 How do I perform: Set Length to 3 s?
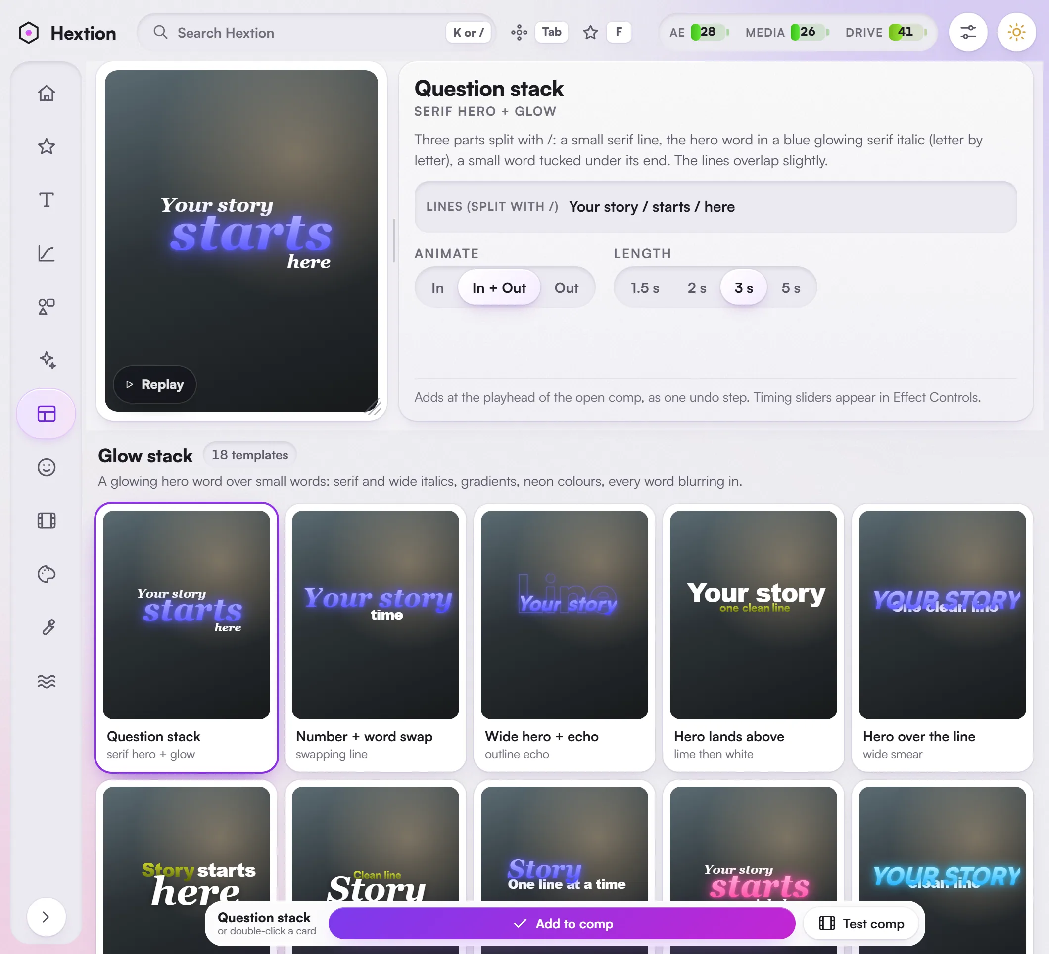tap(744, 287)
